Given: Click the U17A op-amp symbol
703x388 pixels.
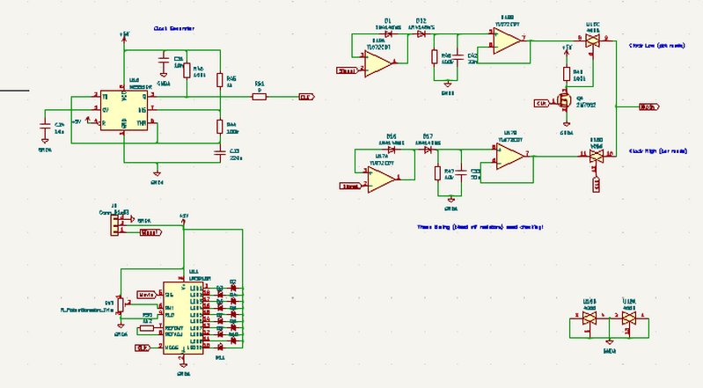Looking at the screenshot, I should [381, 179].
